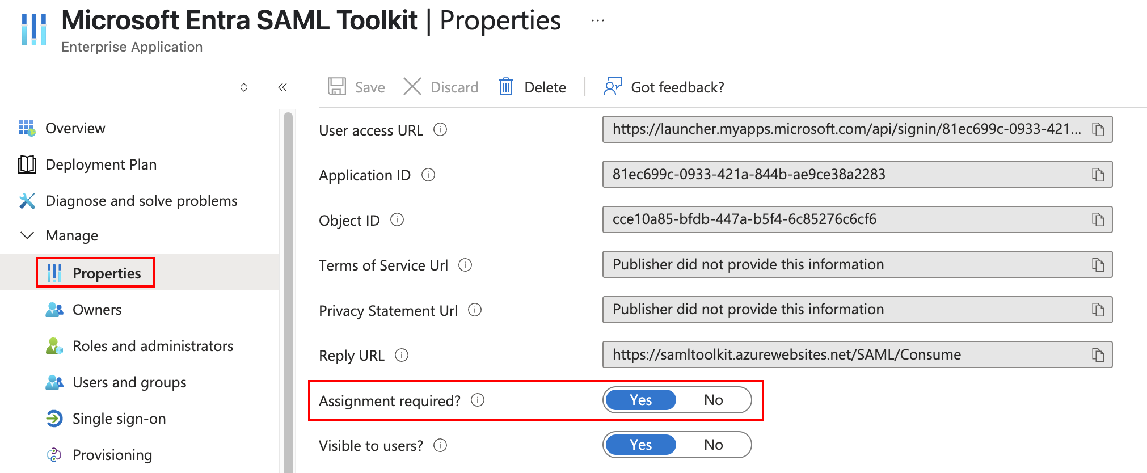Set Assignment required to Yes
Image resolution: width=1147 pixels, height=473 pixels.
pyautogui.click(x=641, y=400)
